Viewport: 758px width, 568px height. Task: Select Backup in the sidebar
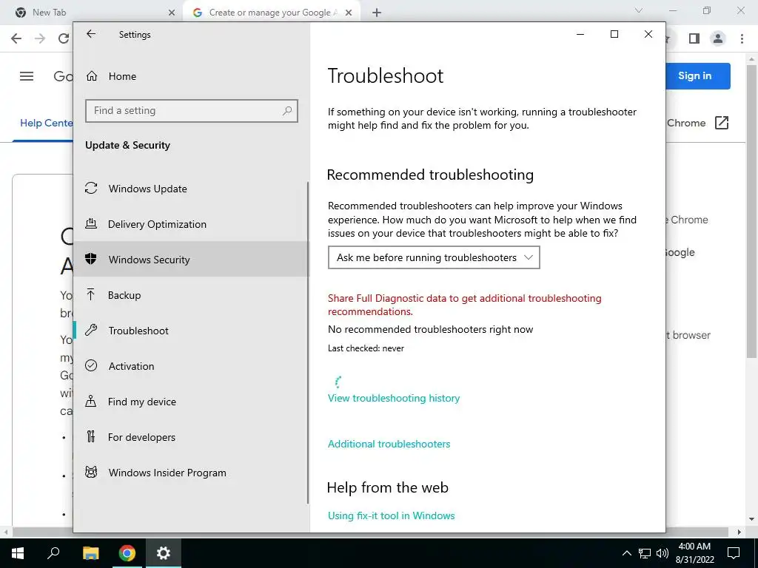pos(190,295)
